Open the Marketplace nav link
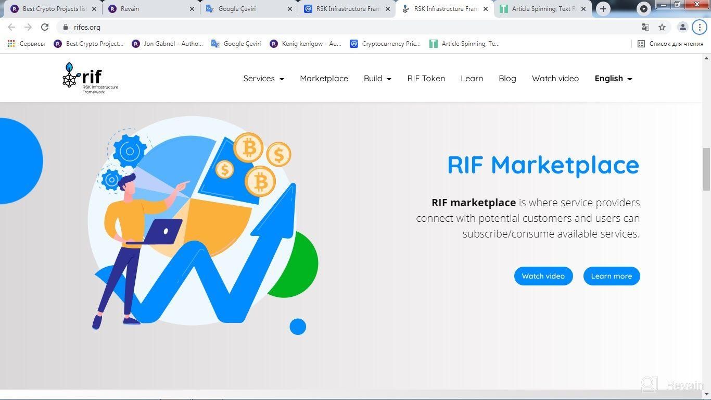 [x=324, y=79]
